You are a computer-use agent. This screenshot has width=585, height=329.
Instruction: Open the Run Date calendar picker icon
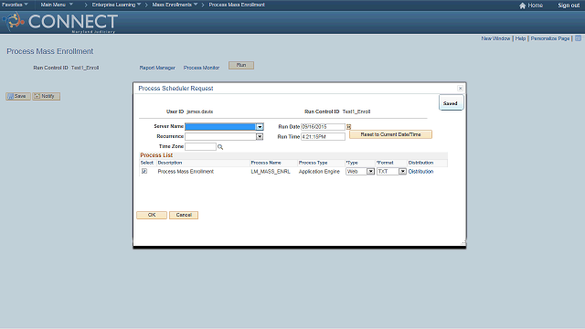click(x=348, y=127)
